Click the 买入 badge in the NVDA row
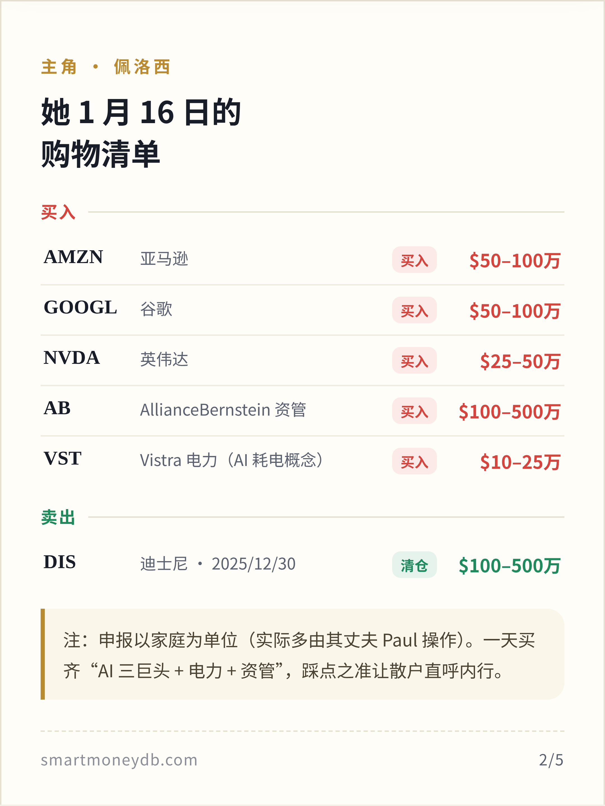 pos(414,360)
